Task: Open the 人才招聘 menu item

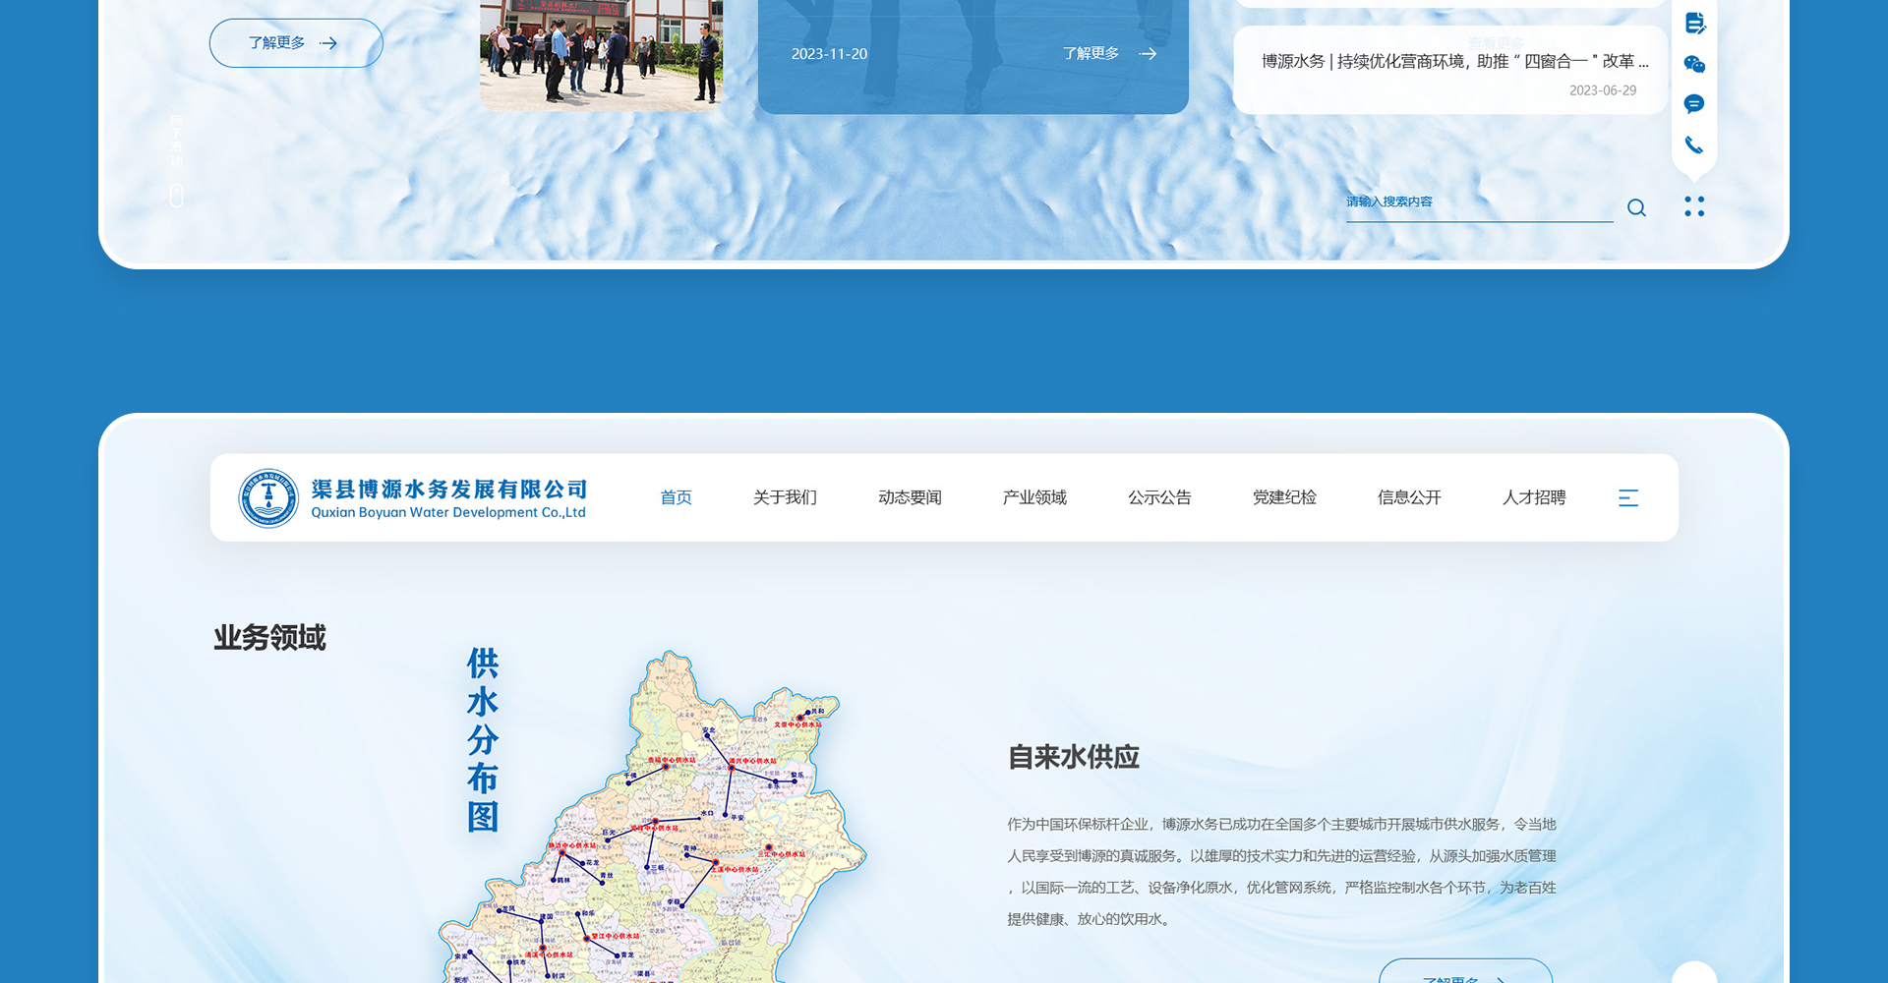Action: click(x=1534, y=497)
